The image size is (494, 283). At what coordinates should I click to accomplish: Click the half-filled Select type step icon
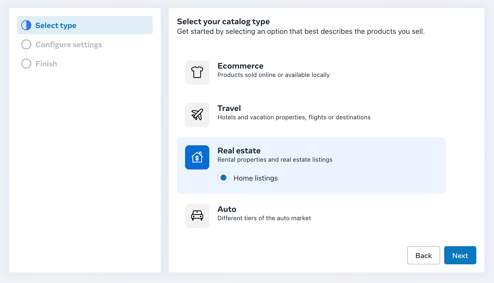pyautogui.click(x=26, y=25)
